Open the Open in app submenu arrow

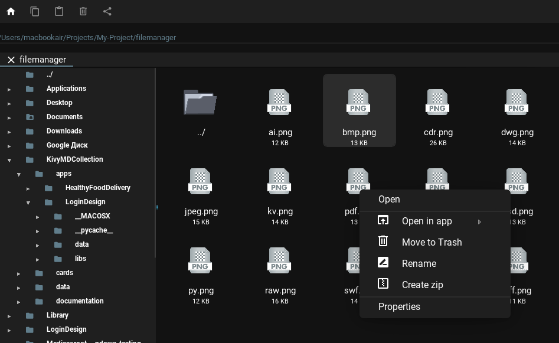pos(479,222)
